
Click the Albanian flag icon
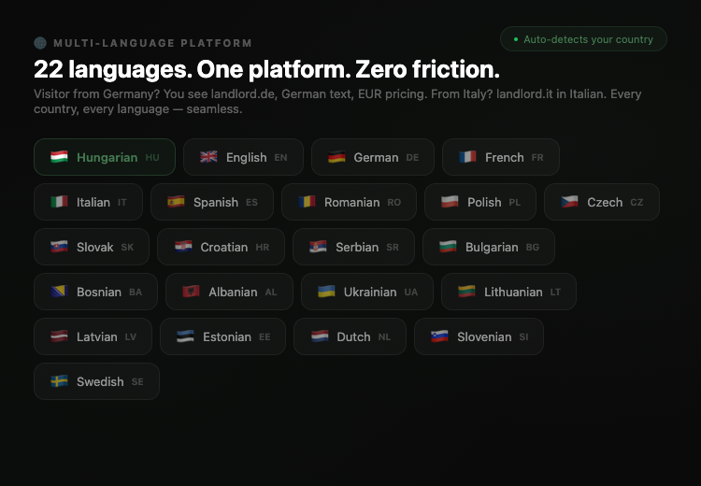tap(191, 292)
